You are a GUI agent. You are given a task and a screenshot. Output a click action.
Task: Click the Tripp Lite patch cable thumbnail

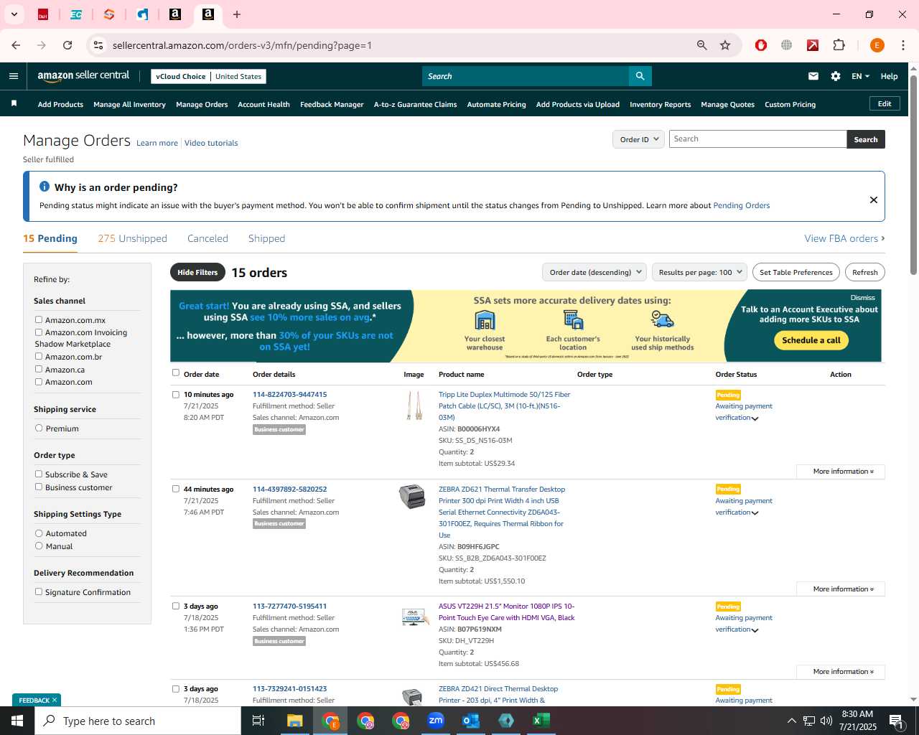(414, 406)
